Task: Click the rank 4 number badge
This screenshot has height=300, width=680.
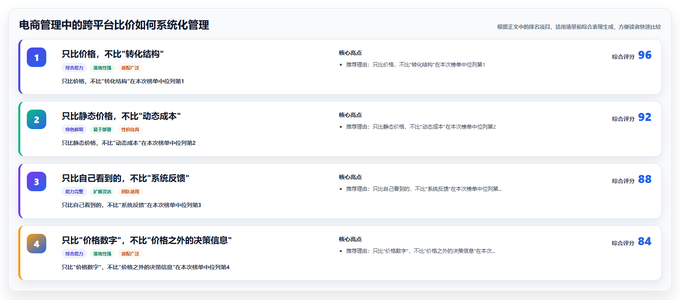Action: [x=37, y=244]
